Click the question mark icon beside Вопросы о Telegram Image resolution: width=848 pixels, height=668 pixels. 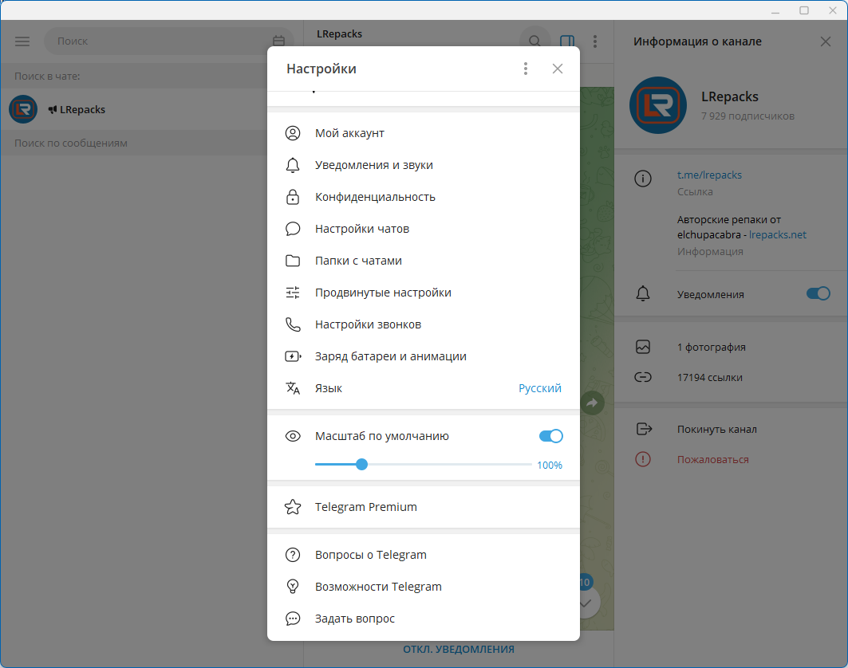click(x=293, y=555)
